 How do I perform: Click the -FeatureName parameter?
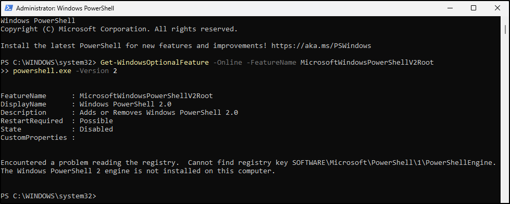pos(271,62)
